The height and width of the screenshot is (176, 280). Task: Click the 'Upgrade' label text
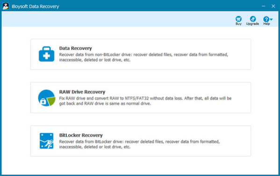click(x=252, y=24)
